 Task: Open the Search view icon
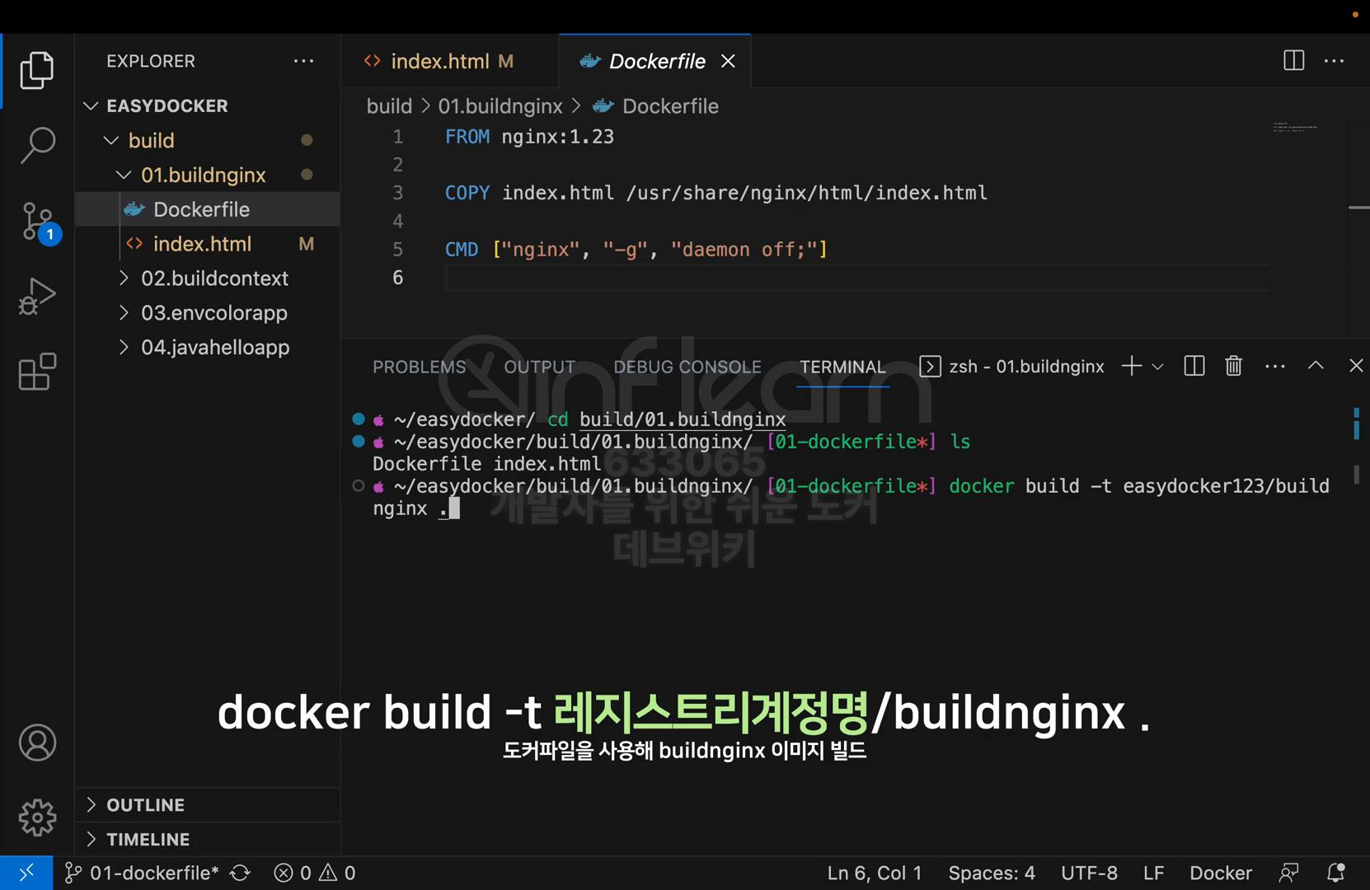click(37, 145)
